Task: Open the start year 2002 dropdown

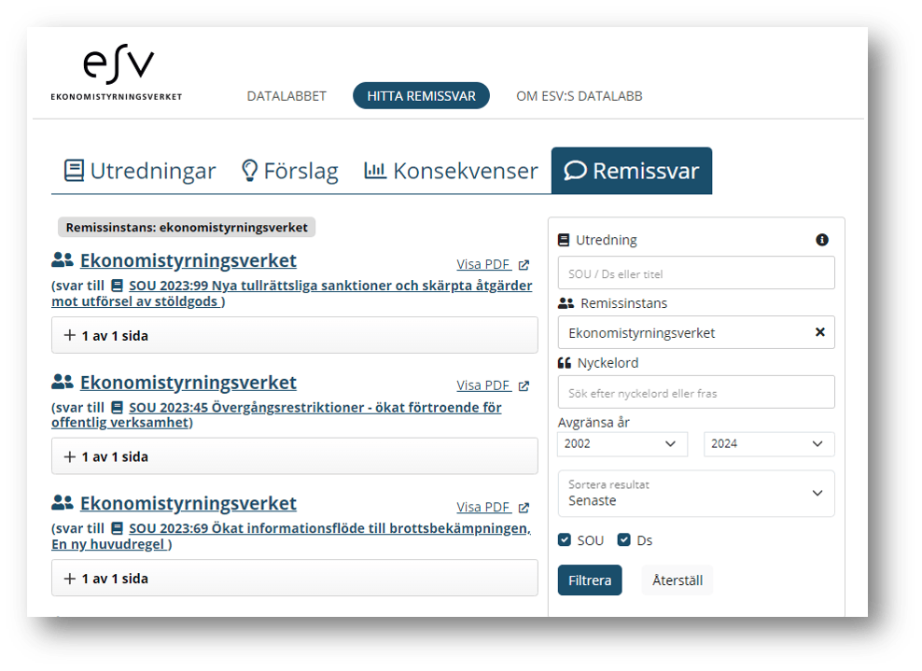Action: 622,444
